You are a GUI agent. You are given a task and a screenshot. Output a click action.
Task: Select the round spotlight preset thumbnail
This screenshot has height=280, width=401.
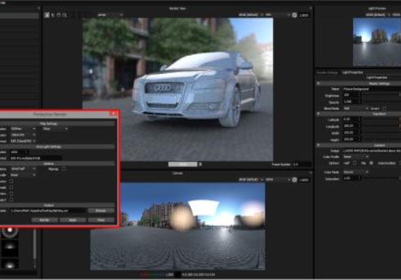click(x=10, y=232)
